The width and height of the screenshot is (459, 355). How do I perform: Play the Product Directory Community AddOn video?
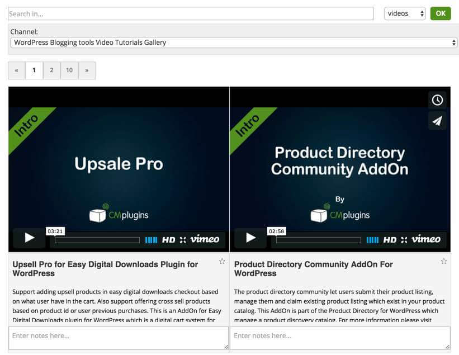tap(250, 238)
